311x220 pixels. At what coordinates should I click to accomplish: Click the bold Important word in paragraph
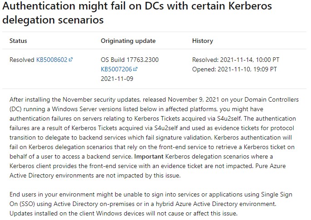[149, 157]
